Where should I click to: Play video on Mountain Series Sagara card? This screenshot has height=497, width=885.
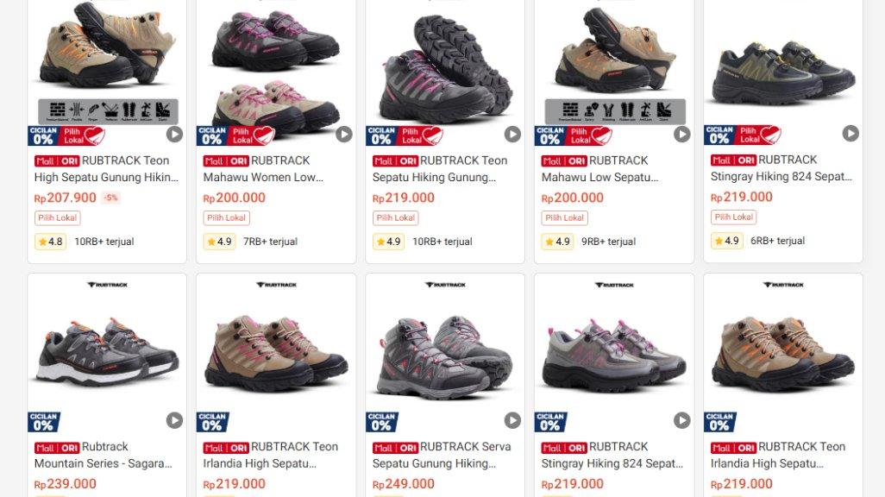174,420
